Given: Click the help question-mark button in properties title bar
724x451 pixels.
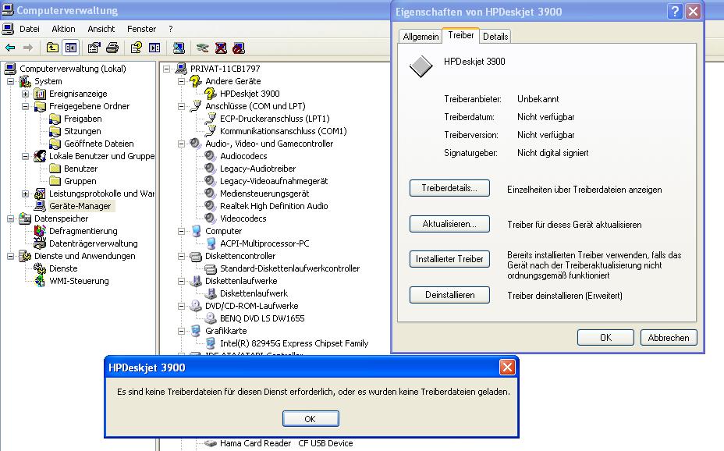Looking at the screenshot, I should (x=675, y=12).
